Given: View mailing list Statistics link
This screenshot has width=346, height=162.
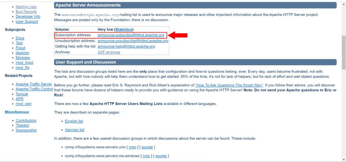Looking at the screenshot, I should pos(124,30).
